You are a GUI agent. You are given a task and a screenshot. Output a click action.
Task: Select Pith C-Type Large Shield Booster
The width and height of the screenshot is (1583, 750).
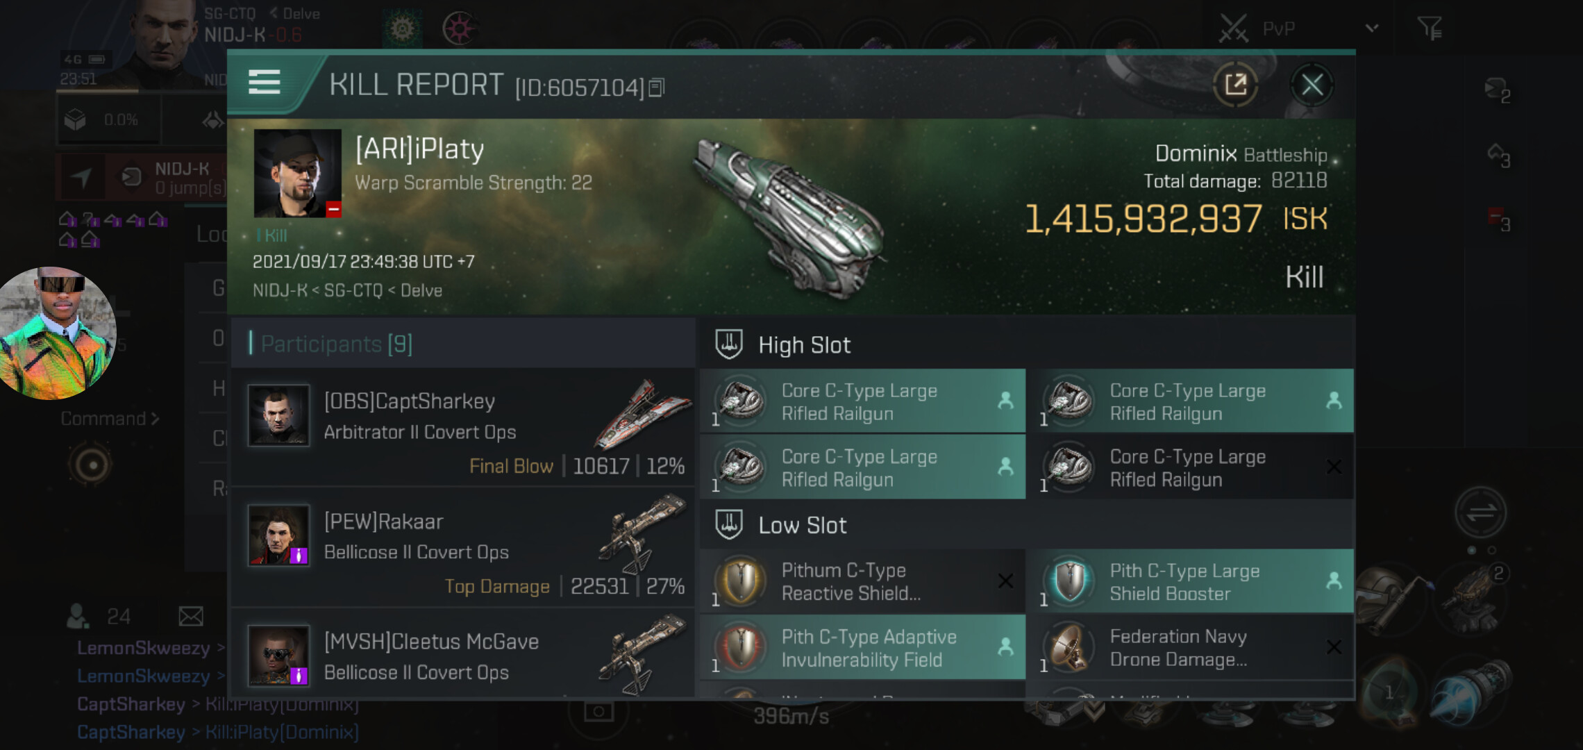(1190, 581)
